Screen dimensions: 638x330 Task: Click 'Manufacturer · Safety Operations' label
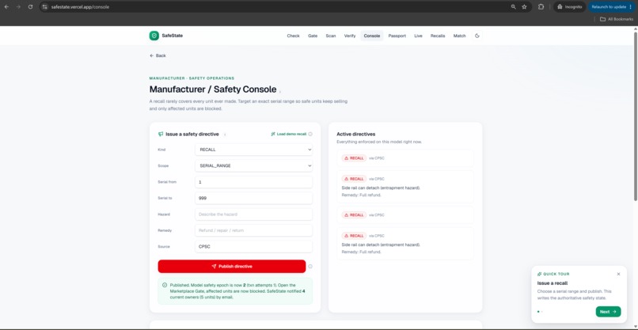coord(192,78)
